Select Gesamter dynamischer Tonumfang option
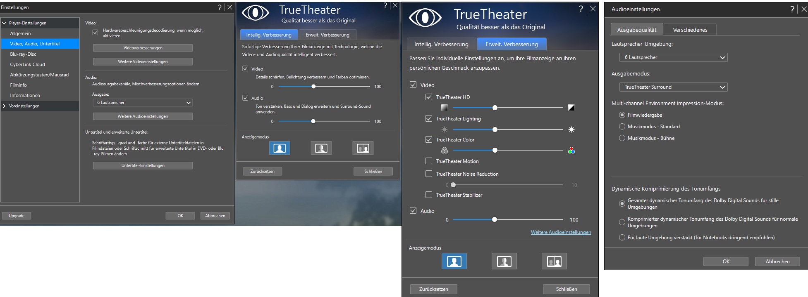The image size is (808, 297). [622, 203]
